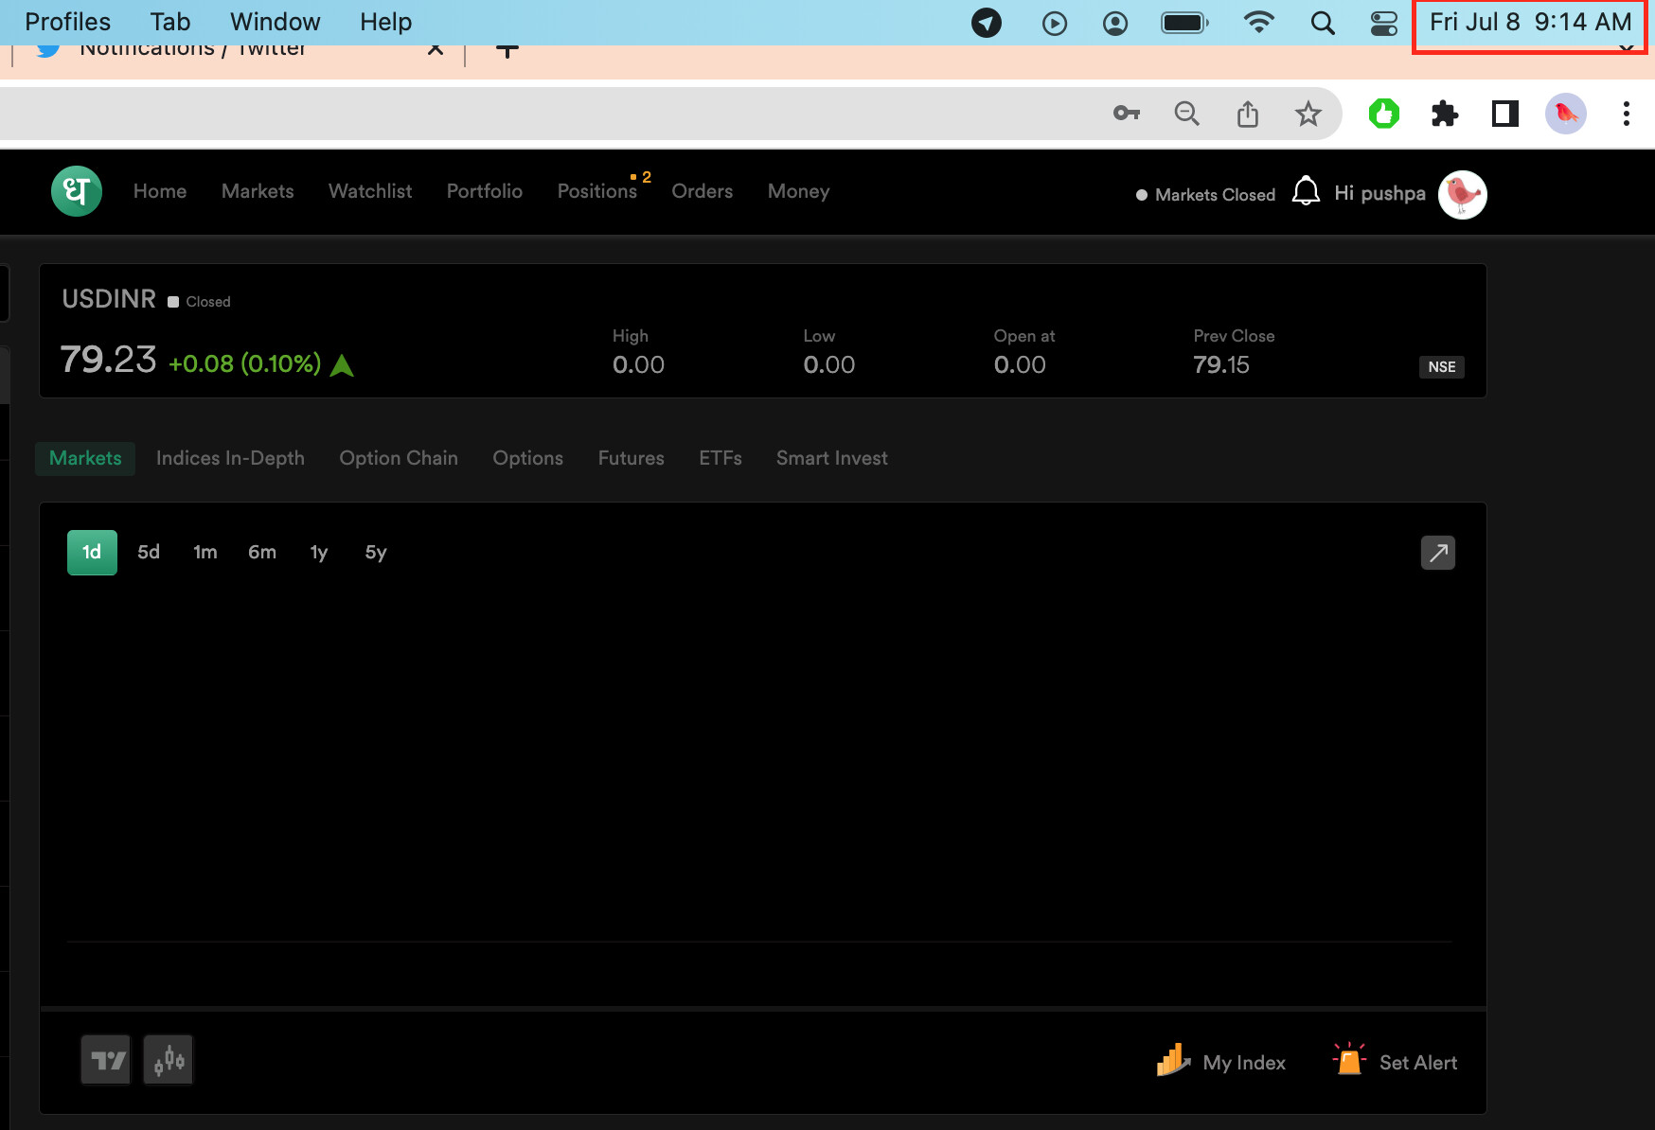1655x1130 pixels.
Task: Open the Futures tab
Action: click(x=631, y=458)
